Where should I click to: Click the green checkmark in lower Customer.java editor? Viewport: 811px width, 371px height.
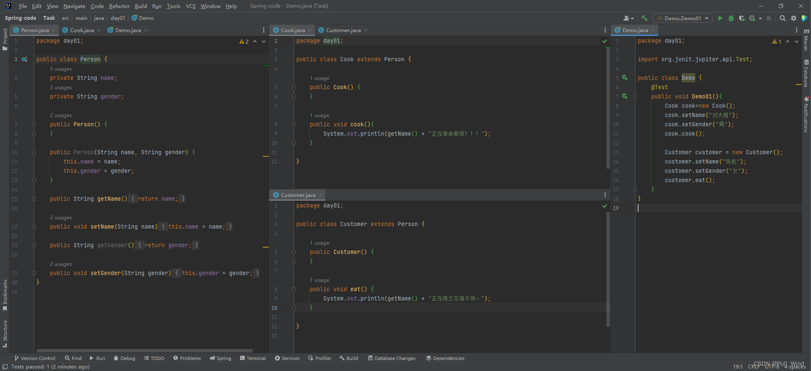tap(605, 206)
